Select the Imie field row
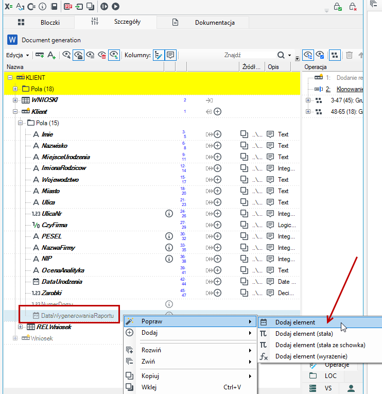This screenshot has height=394, width=382. coord(152,134)
